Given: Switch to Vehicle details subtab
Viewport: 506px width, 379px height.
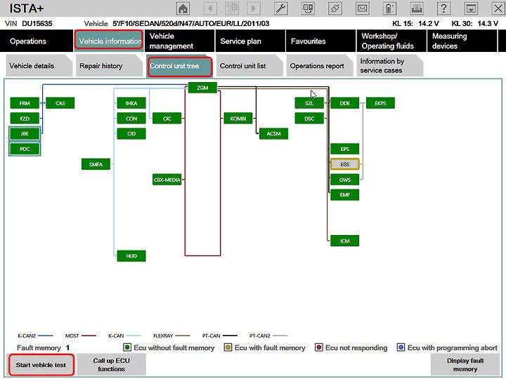Looking at the screenshot, I should click(39, 66).
